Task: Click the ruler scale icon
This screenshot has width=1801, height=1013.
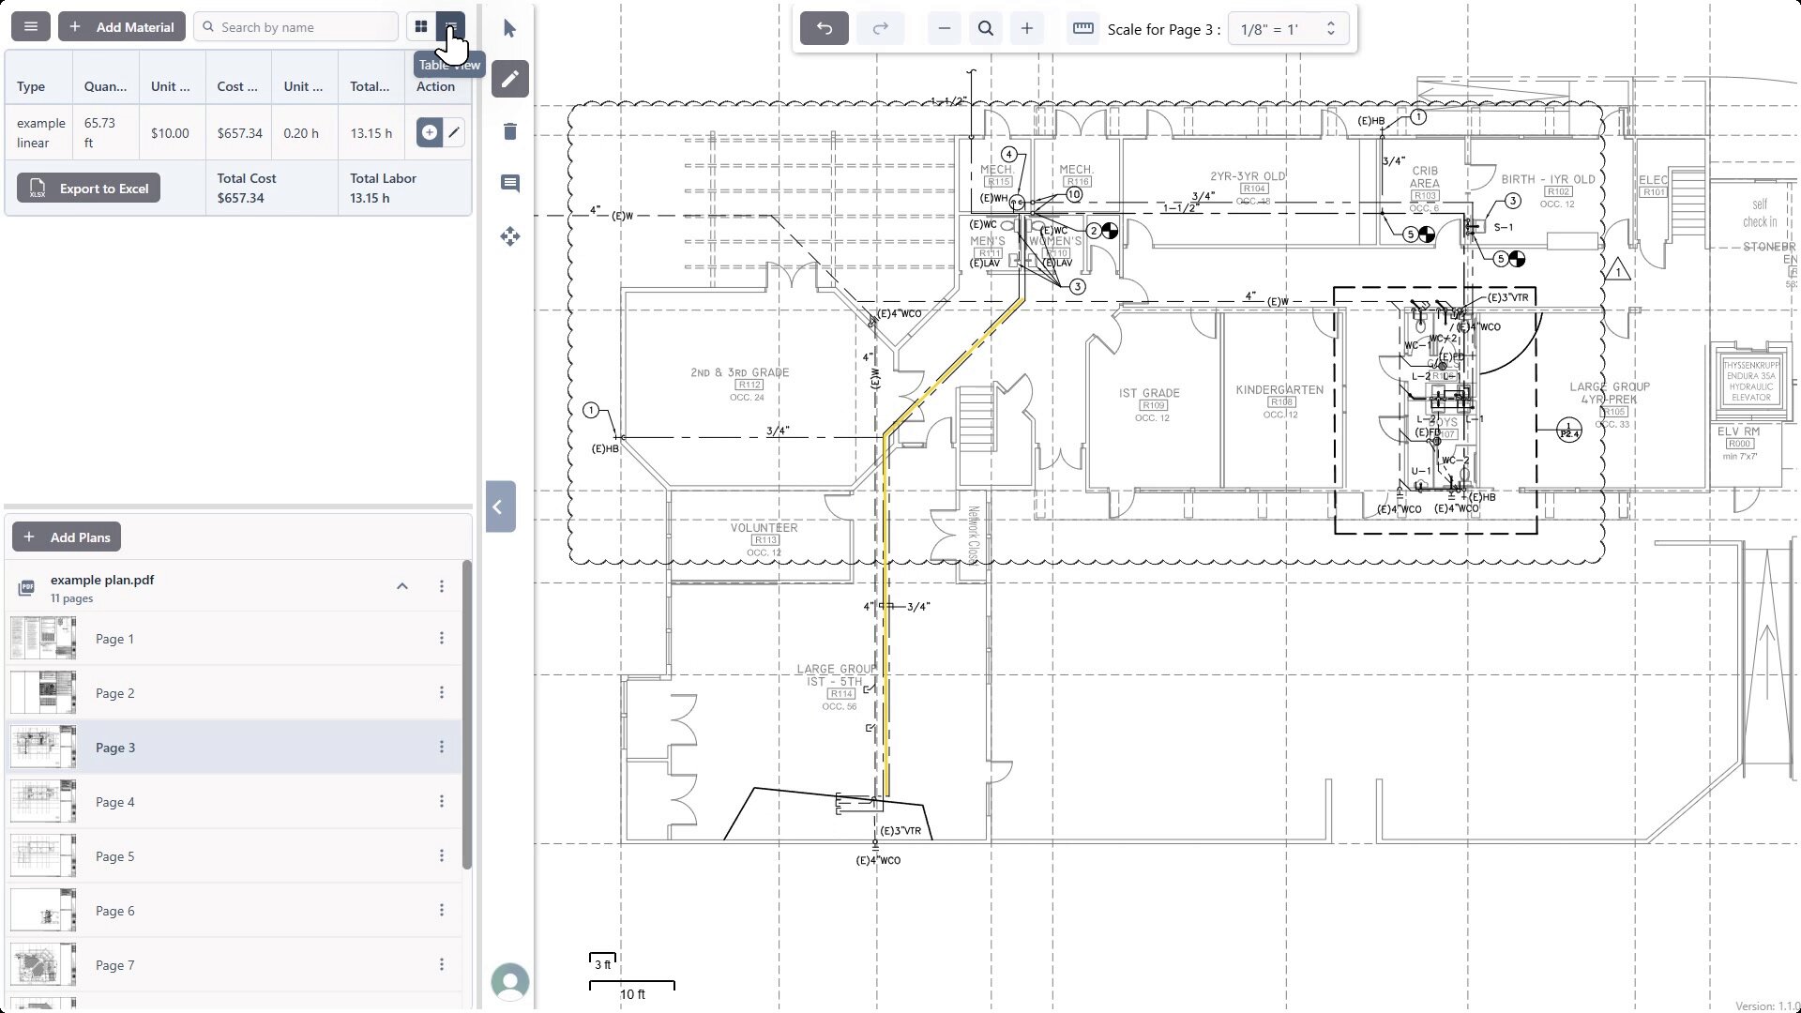Action: (1083, 29)
